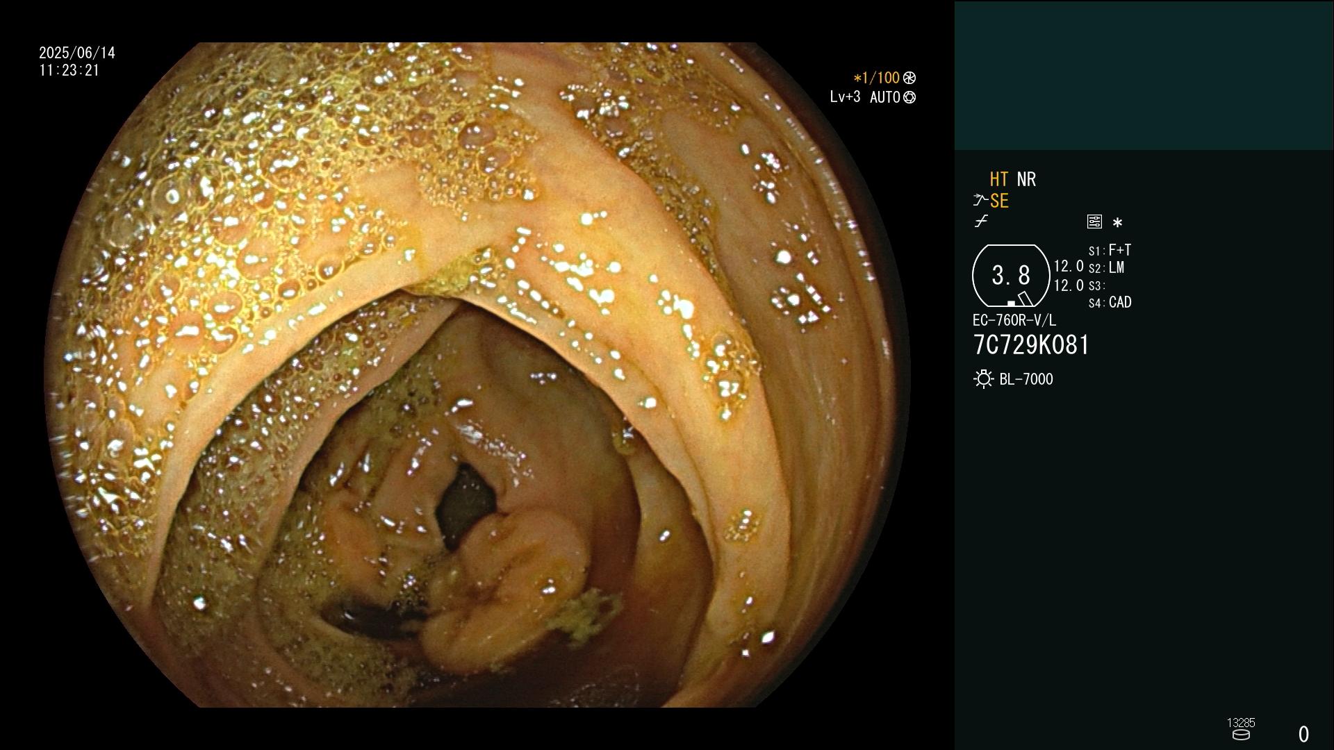Click the serial number 7C729K081
Image resolution: width=1334 pixels, height=750 pixels.
(1031, 345)
